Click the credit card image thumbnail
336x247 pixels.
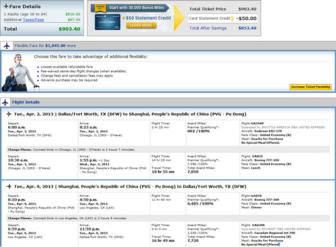[x=108, y=22]
